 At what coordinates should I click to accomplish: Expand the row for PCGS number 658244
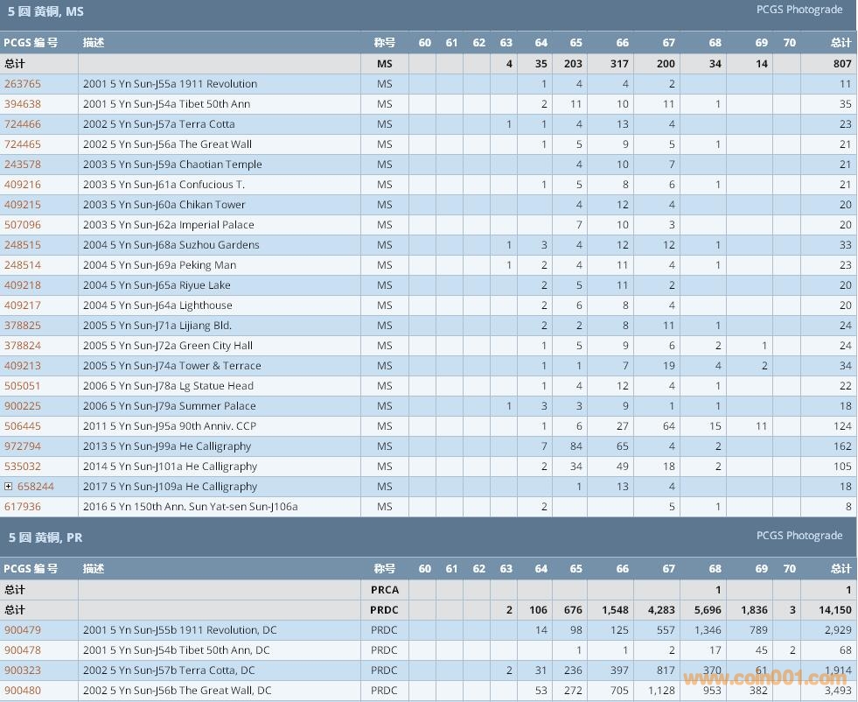click(9, 487)
